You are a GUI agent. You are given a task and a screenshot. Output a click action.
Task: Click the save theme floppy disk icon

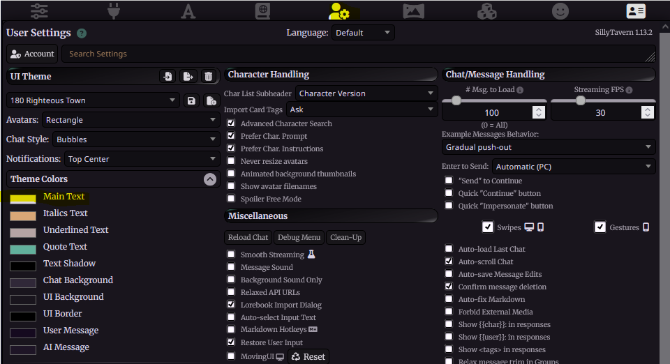click(191, 100)
